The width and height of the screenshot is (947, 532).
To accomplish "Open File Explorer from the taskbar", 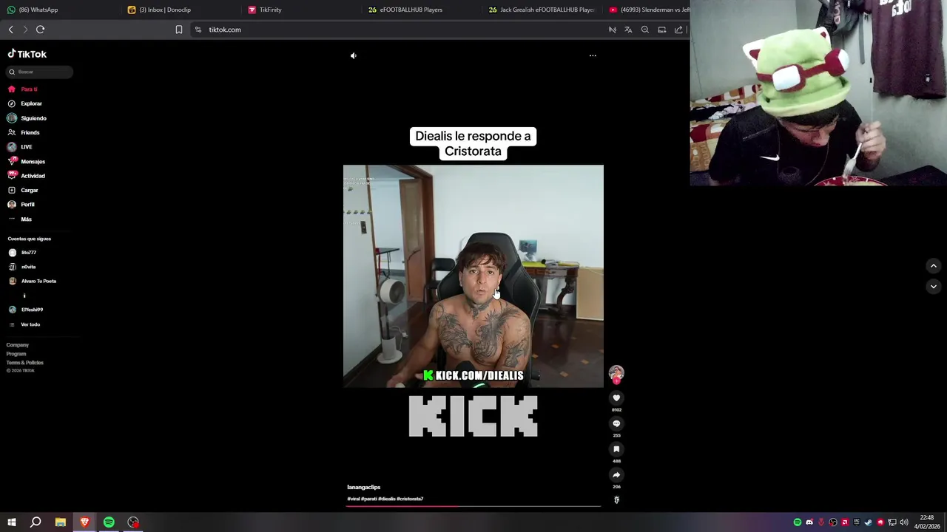I will tap(61, 522).
